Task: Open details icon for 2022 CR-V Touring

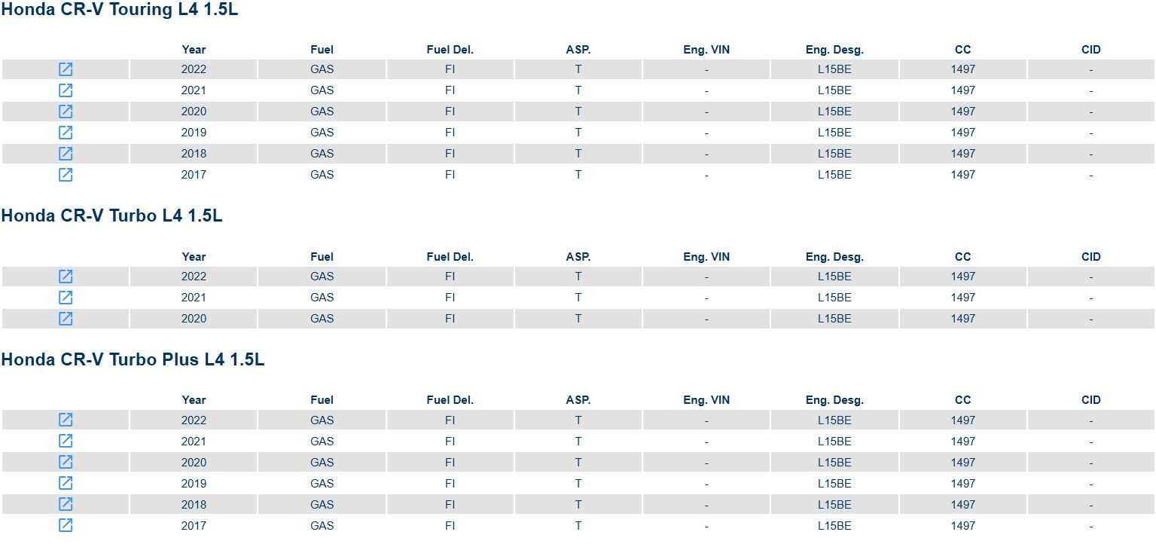Action: pyautogui.click(x=66, y=69)
